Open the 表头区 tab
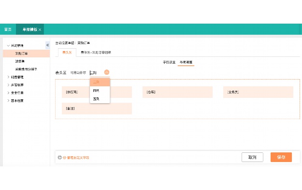Viewport: 302px width, 190px height. (67, 52)
